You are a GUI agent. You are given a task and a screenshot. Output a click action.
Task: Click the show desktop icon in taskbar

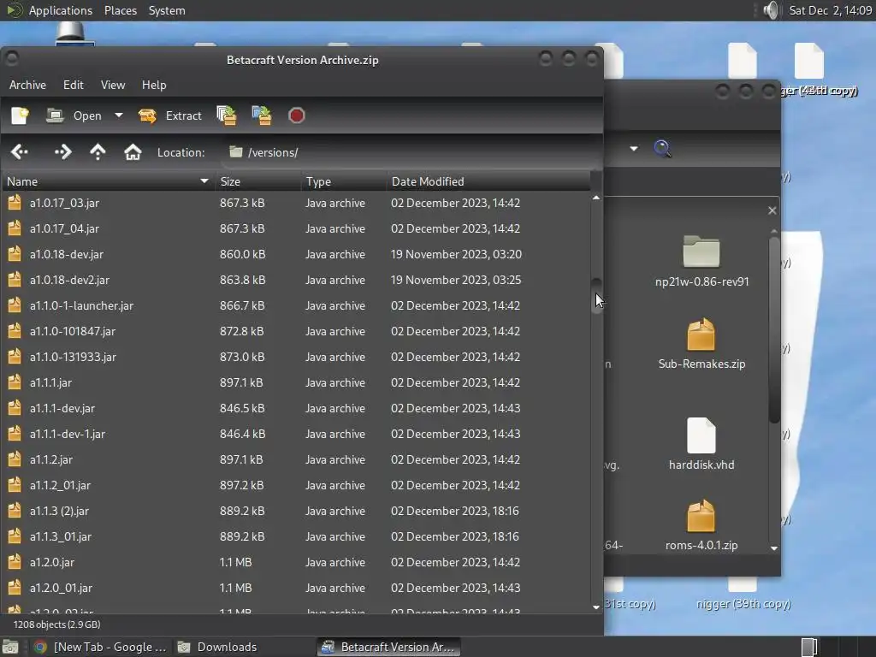click(x=10, y=647)
